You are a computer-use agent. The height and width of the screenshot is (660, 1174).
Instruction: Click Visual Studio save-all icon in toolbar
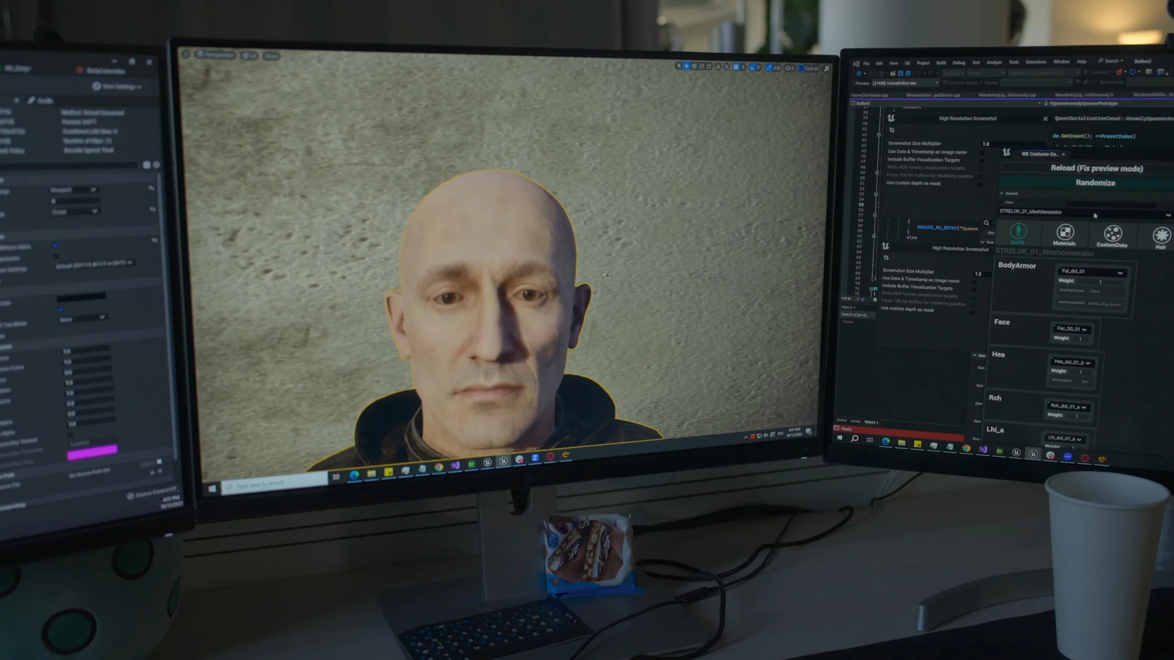[x=908, y=73]
